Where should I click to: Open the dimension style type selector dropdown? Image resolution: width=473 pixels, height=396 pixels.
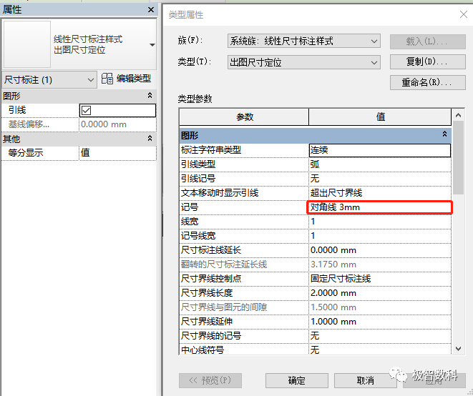152,45
